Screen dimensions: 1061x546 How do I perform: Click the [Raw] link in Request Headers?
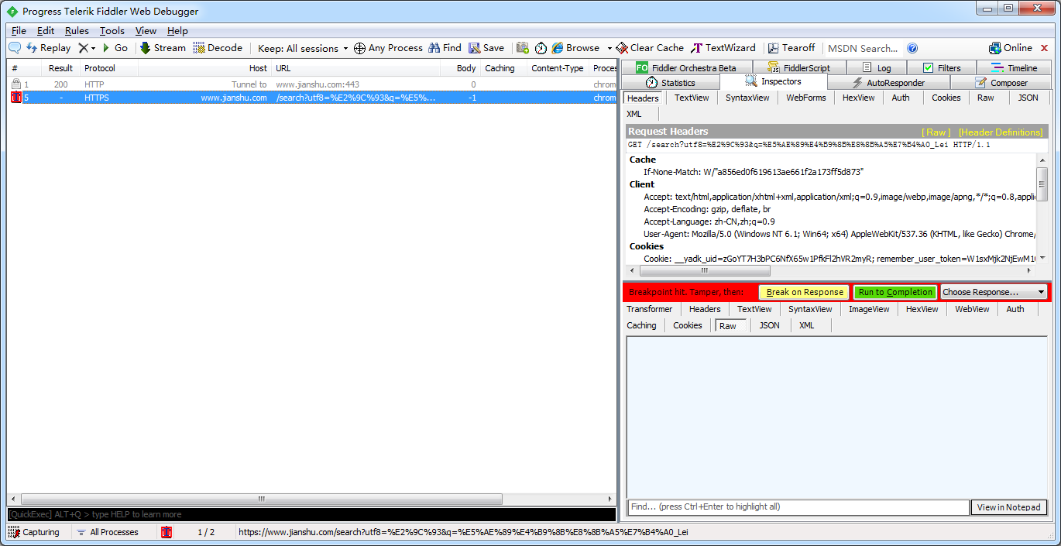point(936,132)
